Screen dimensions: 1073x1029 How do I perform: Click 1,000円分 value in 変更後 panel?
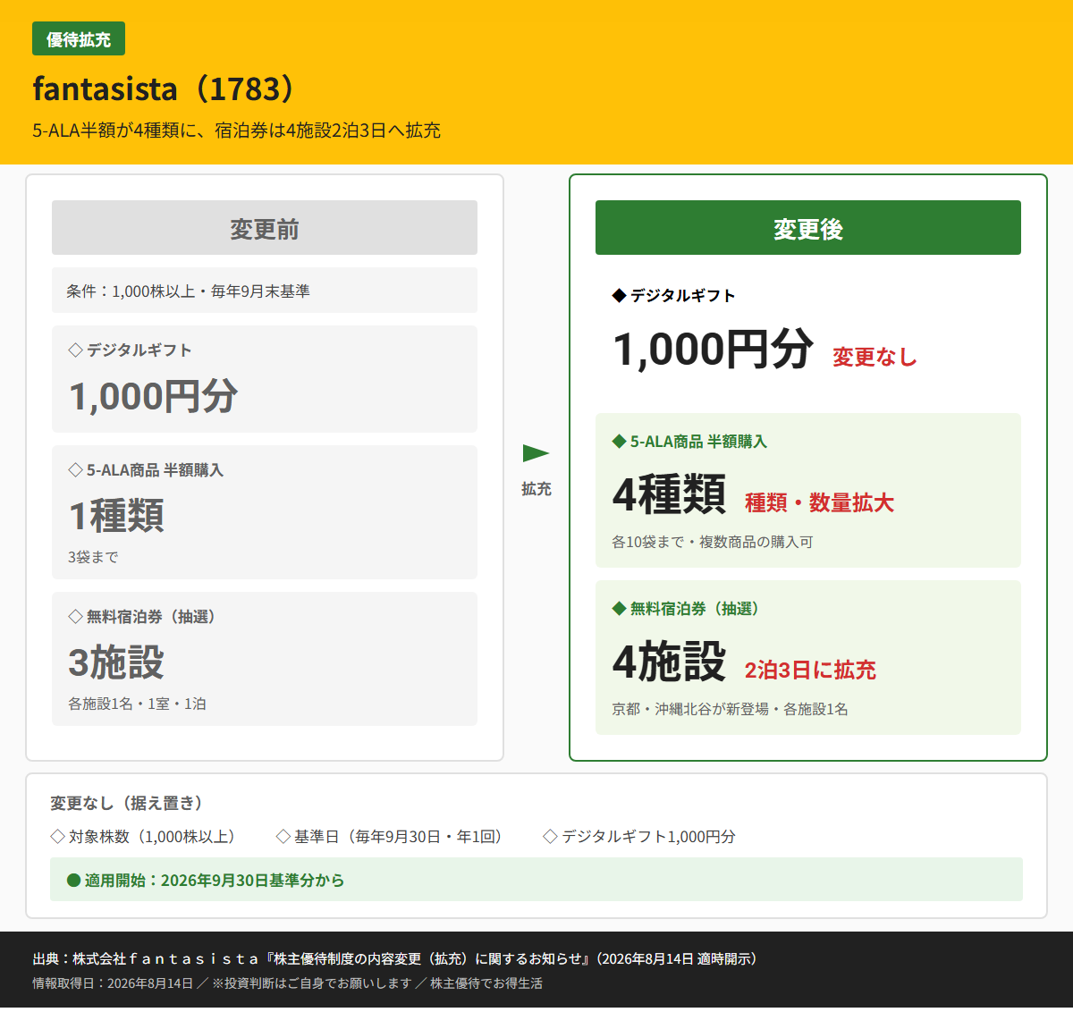(714, 349)
